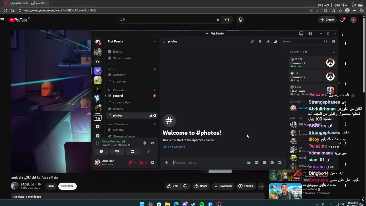Open the Windows Start menu

click(142, 204)
